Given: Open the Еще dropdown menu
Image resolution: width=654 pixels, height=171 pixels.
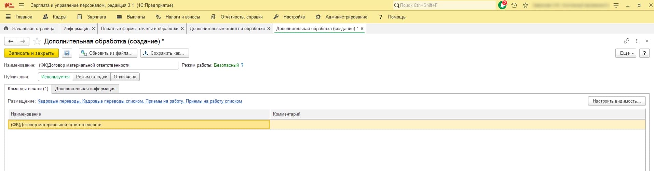Looking at the screenshot, I should pos(626,53).
